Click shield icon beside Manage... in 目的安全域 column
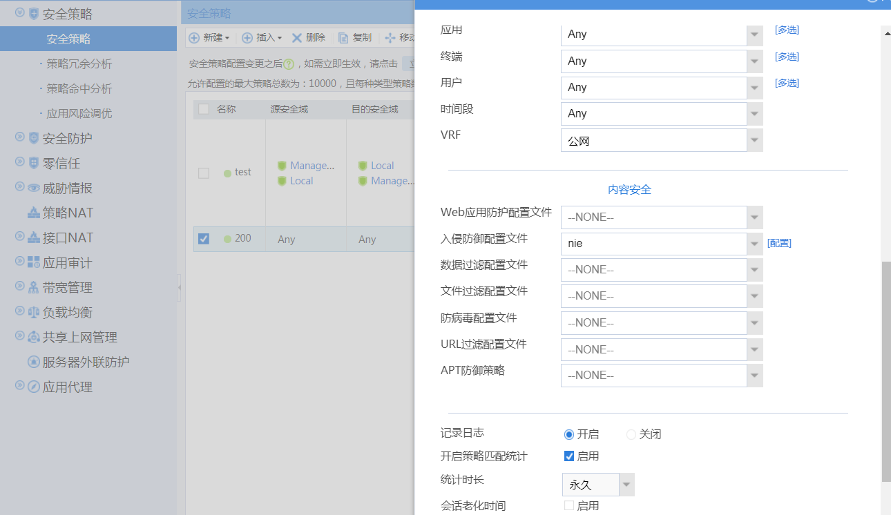891x515 pixels. (363, 181)
